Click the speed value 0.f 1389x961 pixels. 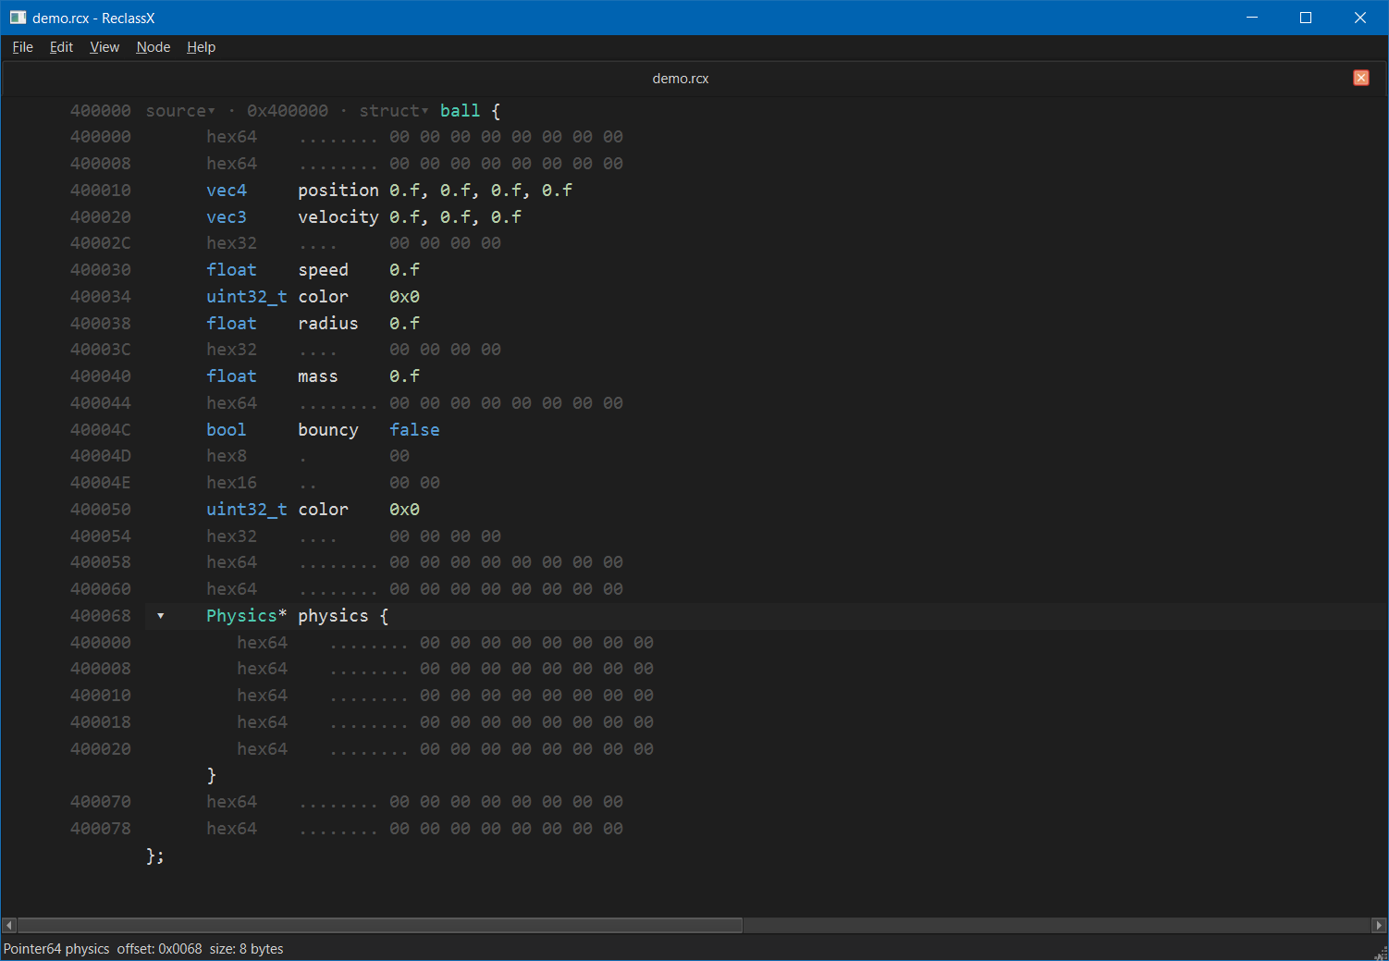(x=404, y=270)
